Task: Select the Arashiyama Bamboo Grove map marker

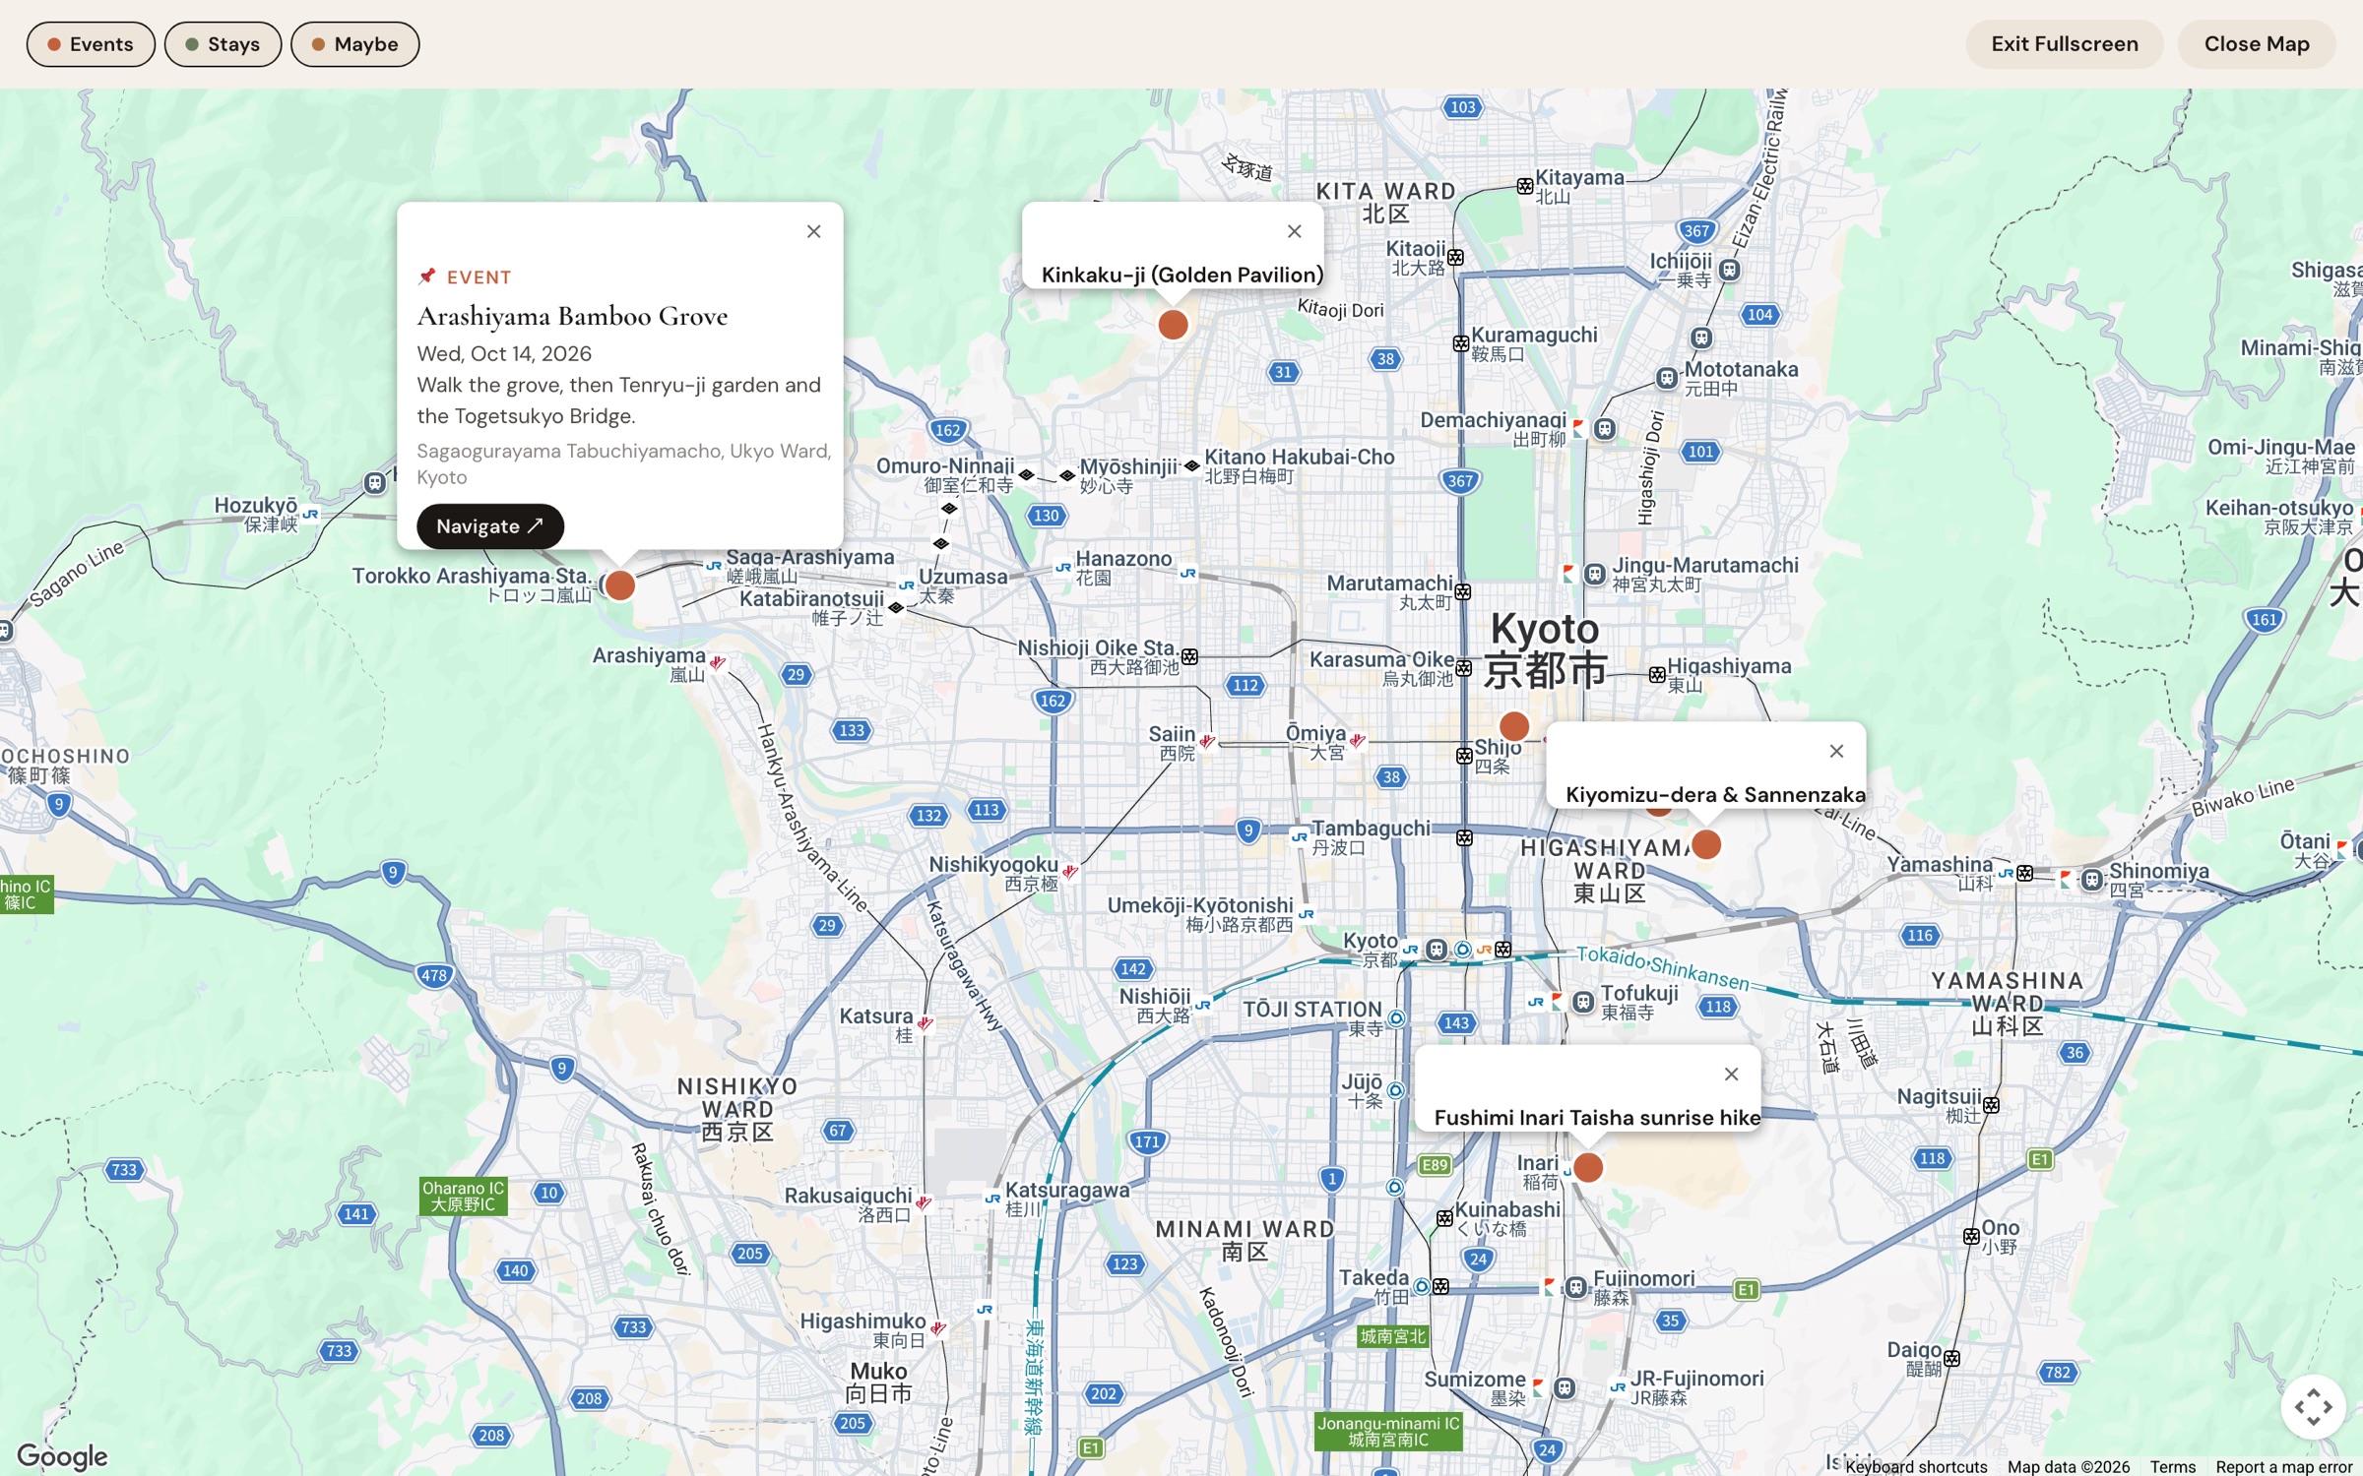Action: [619, 585]
